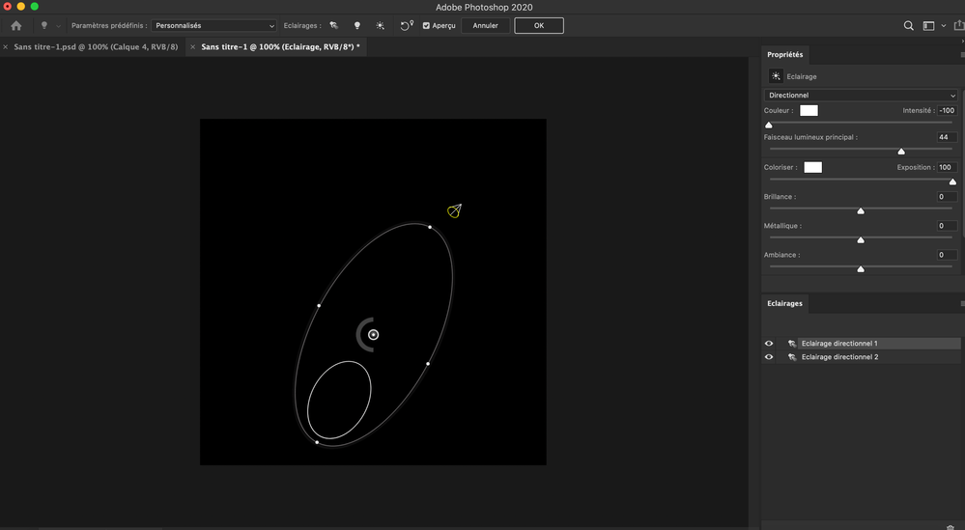Open the Eclairages panel menu icon
The width and height of the screenshot is (965, 530).
click(x=962, y=303)
